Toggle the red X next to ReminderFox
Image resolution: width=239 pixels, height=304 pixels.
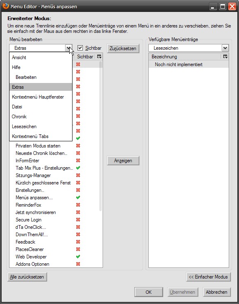coord(78,205)
